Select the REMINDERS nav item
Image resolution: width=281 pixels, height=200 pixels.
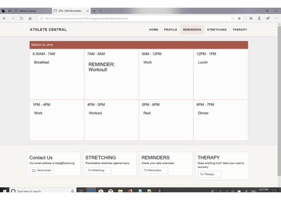pyautogui.click(x=192, y=30)
